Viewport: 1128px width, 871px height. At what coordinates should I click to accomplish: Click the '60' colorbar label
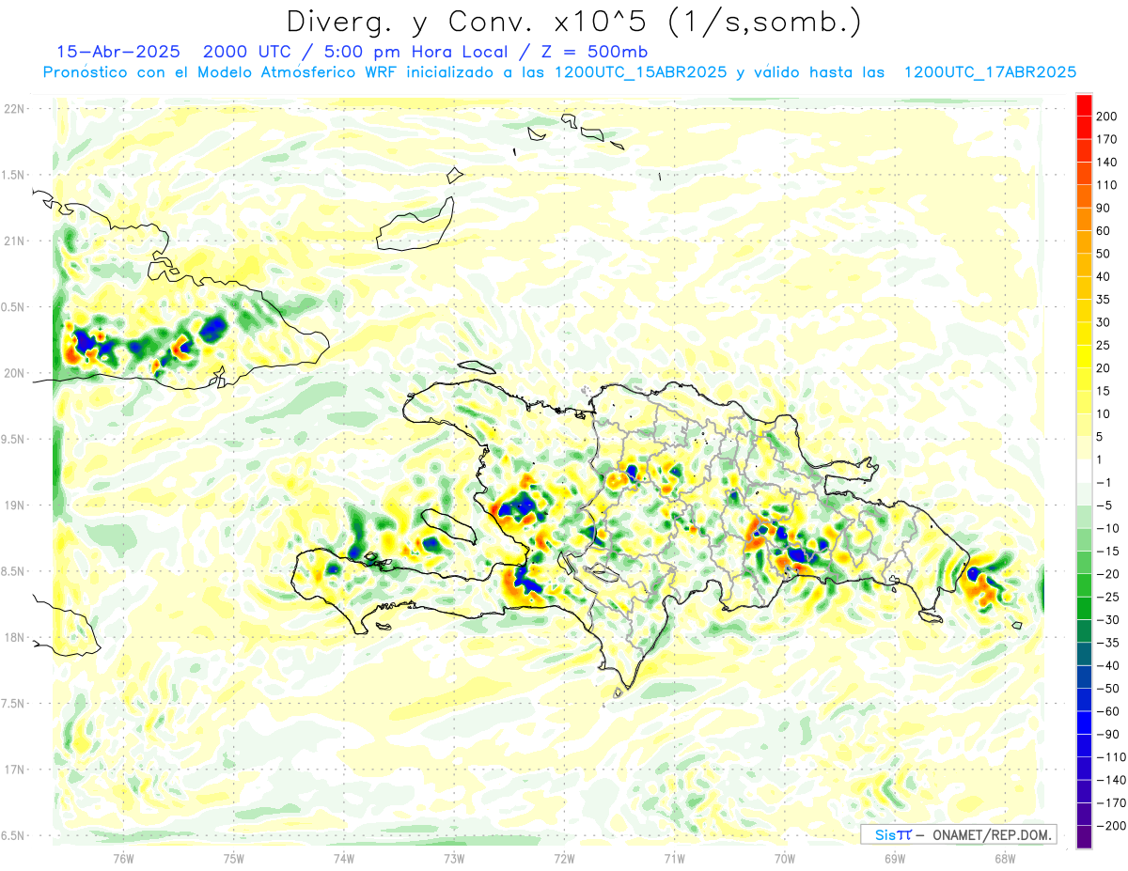tap(1104, 230)
